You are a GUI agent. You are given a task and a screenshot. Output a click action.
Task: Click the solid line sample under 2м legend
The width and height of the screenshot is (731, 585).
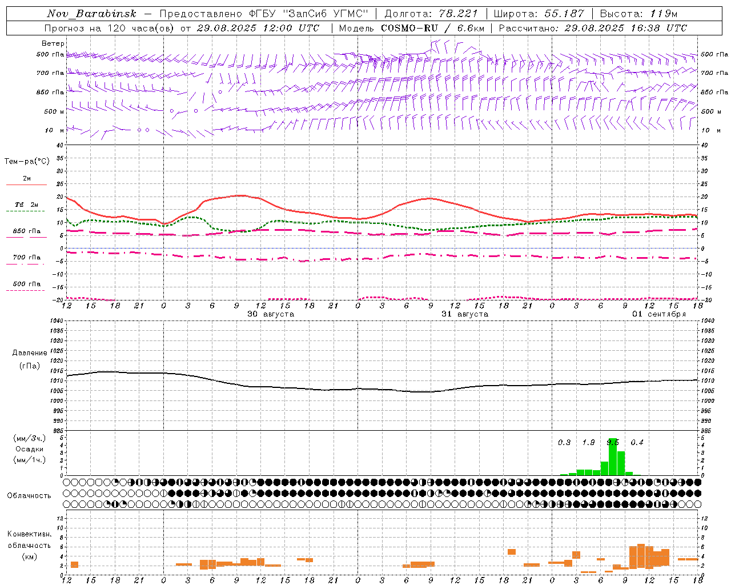(26, 185)
